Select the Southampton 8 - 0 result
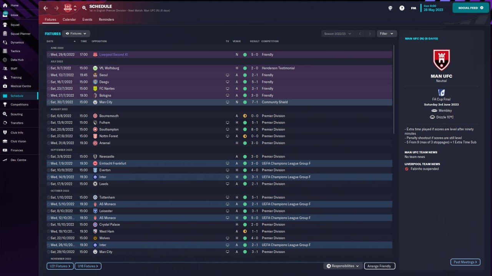The width and height of the screenshot is (492, 276). [254, 130]
